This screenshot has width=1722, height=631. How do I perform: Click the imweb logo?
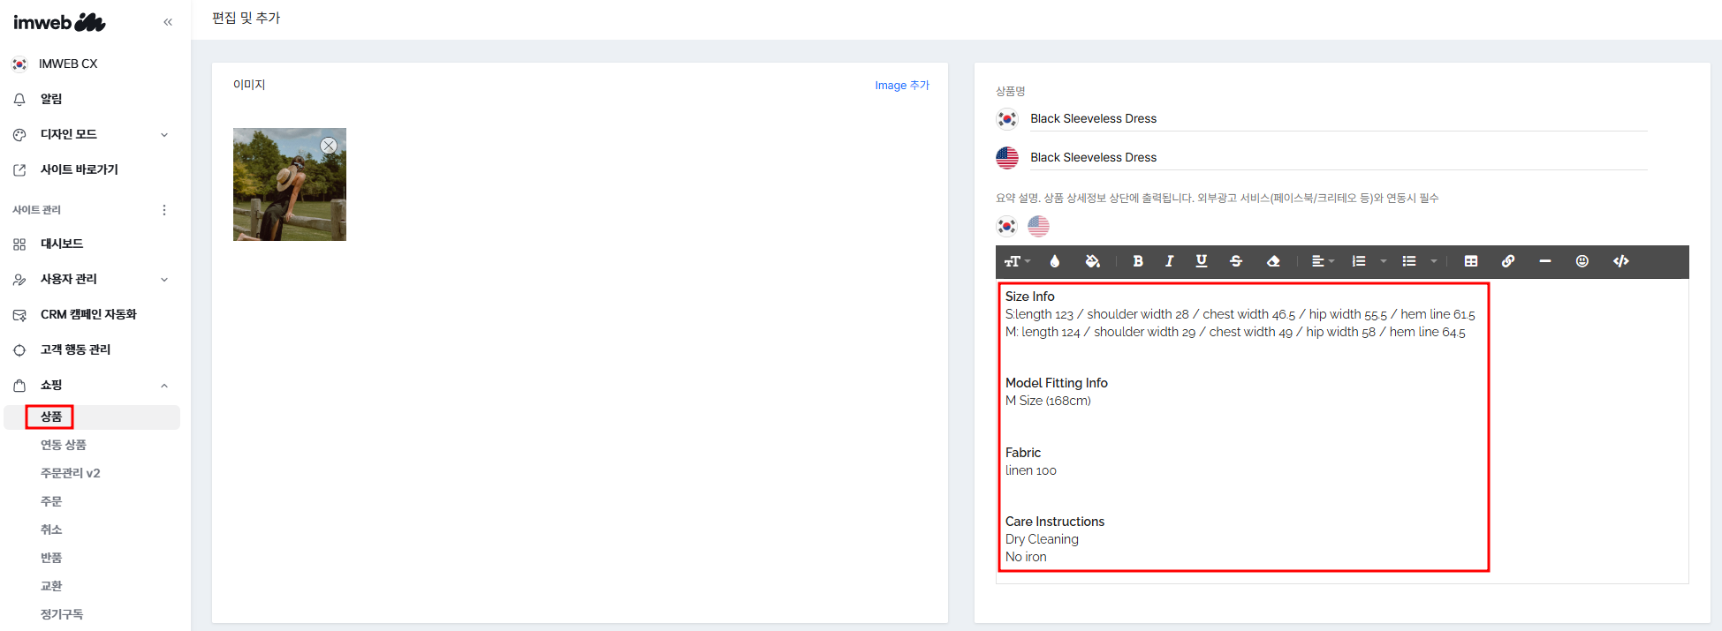pyautogui.click(x=59, y=22)
